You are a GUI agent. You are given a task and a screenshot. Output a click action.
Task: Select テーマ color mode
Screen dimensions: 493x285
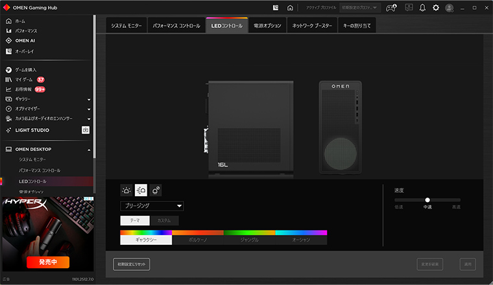(x=135, y=220)
